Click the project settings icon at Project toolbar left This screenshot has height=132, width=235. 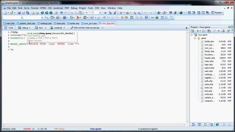[x=192, y=31]
